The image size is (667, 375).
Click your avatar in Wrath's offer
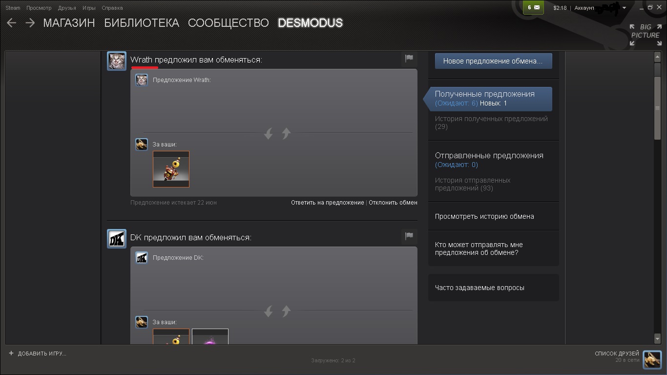point(142,145)
